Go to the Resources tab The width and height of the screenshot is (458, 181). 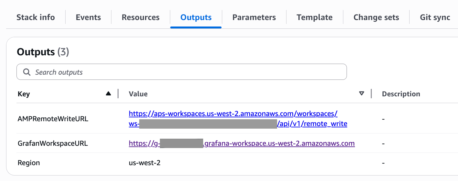point(141,17)
